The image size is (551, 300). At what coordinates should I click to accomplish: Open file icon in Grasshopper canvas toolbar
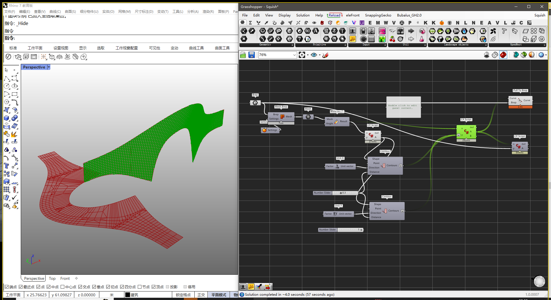(243, 55)
